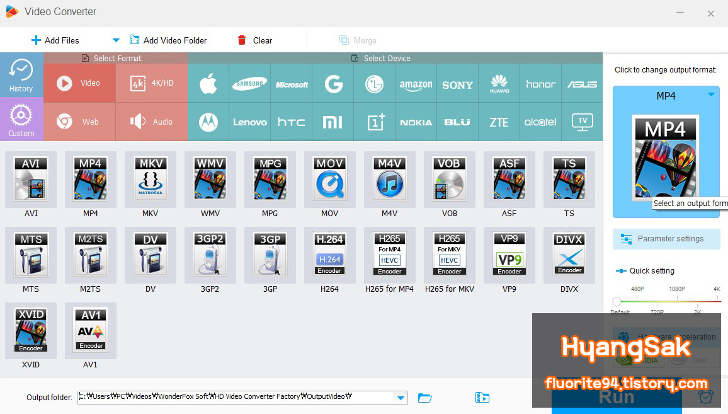The image size is (728, 414).
Task: Select the H264 encoder format
Action: click(329, 255)
